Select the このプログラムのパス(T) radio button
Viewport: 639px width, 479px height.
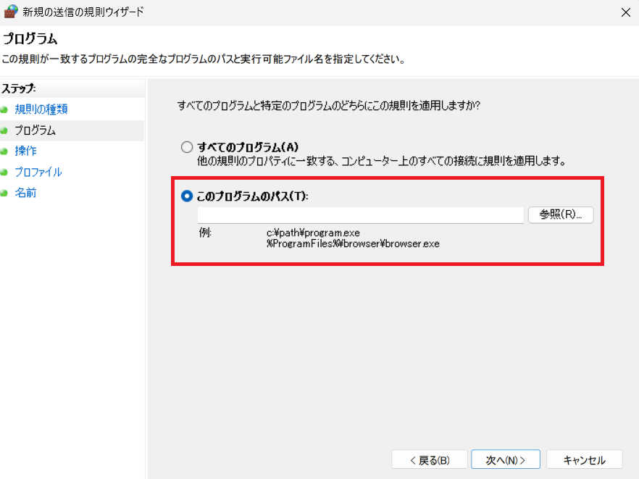(x=187, y=196)
